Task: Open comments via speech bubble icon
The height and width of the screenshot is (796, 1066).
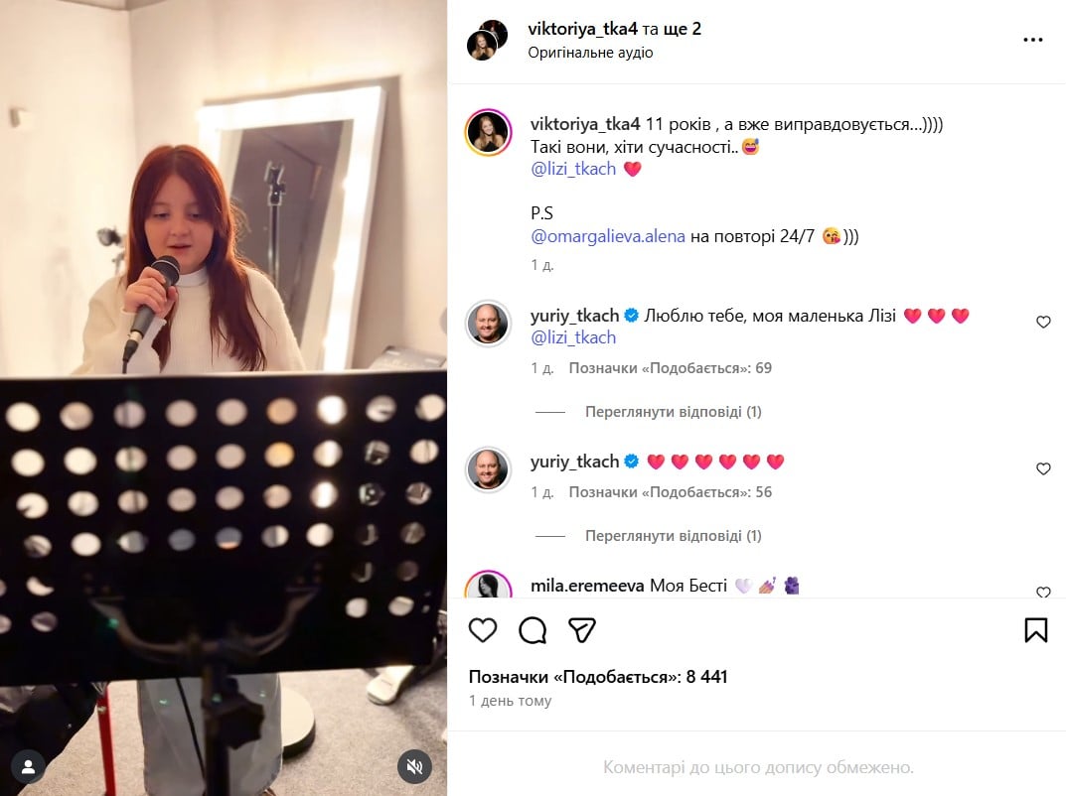Action: pyautogui.click(x=533, y=630)
